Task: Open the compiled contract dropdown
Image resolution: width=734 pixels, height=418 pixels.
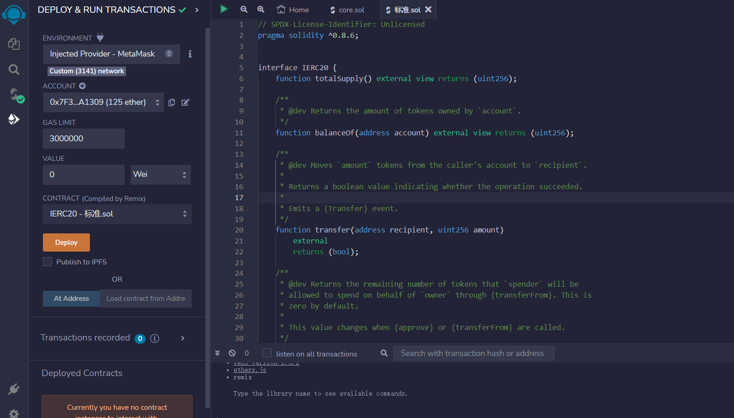Action: pos(117,214)
